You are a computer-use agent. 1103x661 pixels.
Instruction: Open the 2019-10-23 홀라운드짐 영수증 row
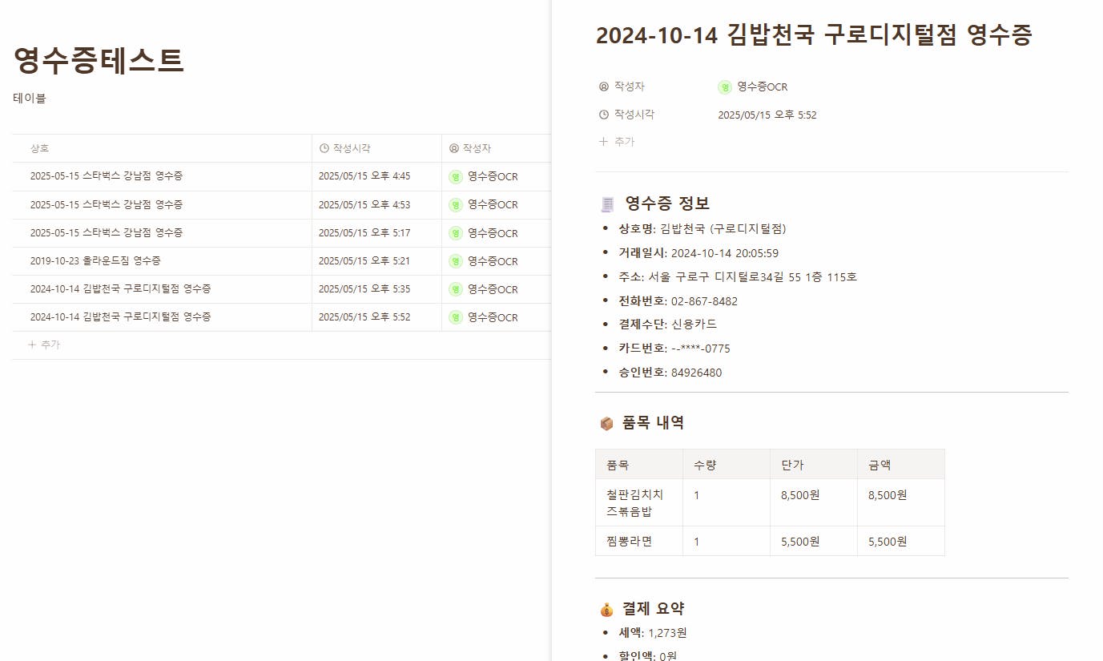click(x=95, y=260)
